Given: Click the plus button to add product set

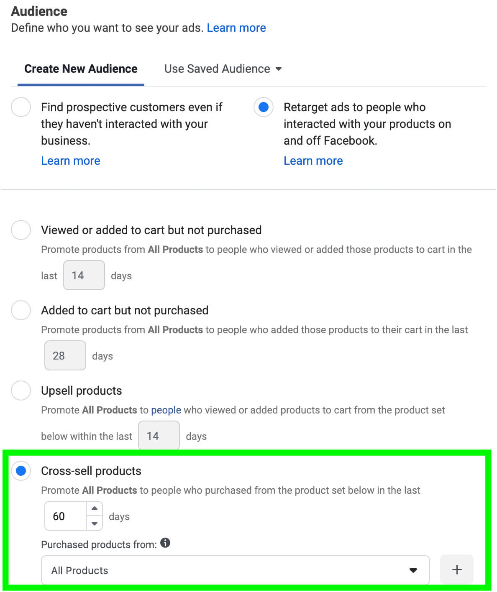Looking at the screenshot, I should (x=456, y=569).
